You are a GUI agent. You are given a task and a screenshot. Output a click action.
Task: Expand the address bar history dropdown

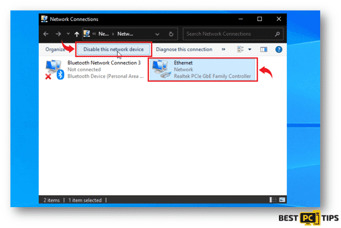pyautogui.click(x=157, y=34)
